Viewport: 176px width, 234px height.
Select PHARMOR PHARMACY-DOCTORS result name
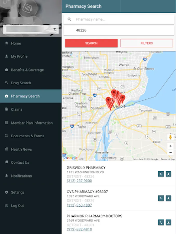[x=94, y=216]
